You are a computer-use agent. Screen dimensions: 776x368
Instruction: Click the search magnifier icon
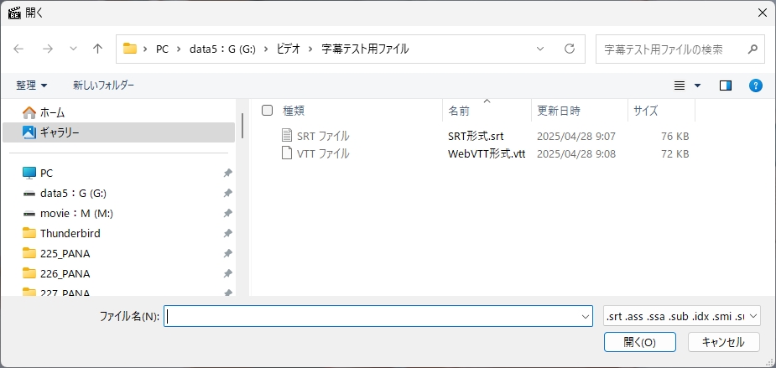tap(751, 49)
